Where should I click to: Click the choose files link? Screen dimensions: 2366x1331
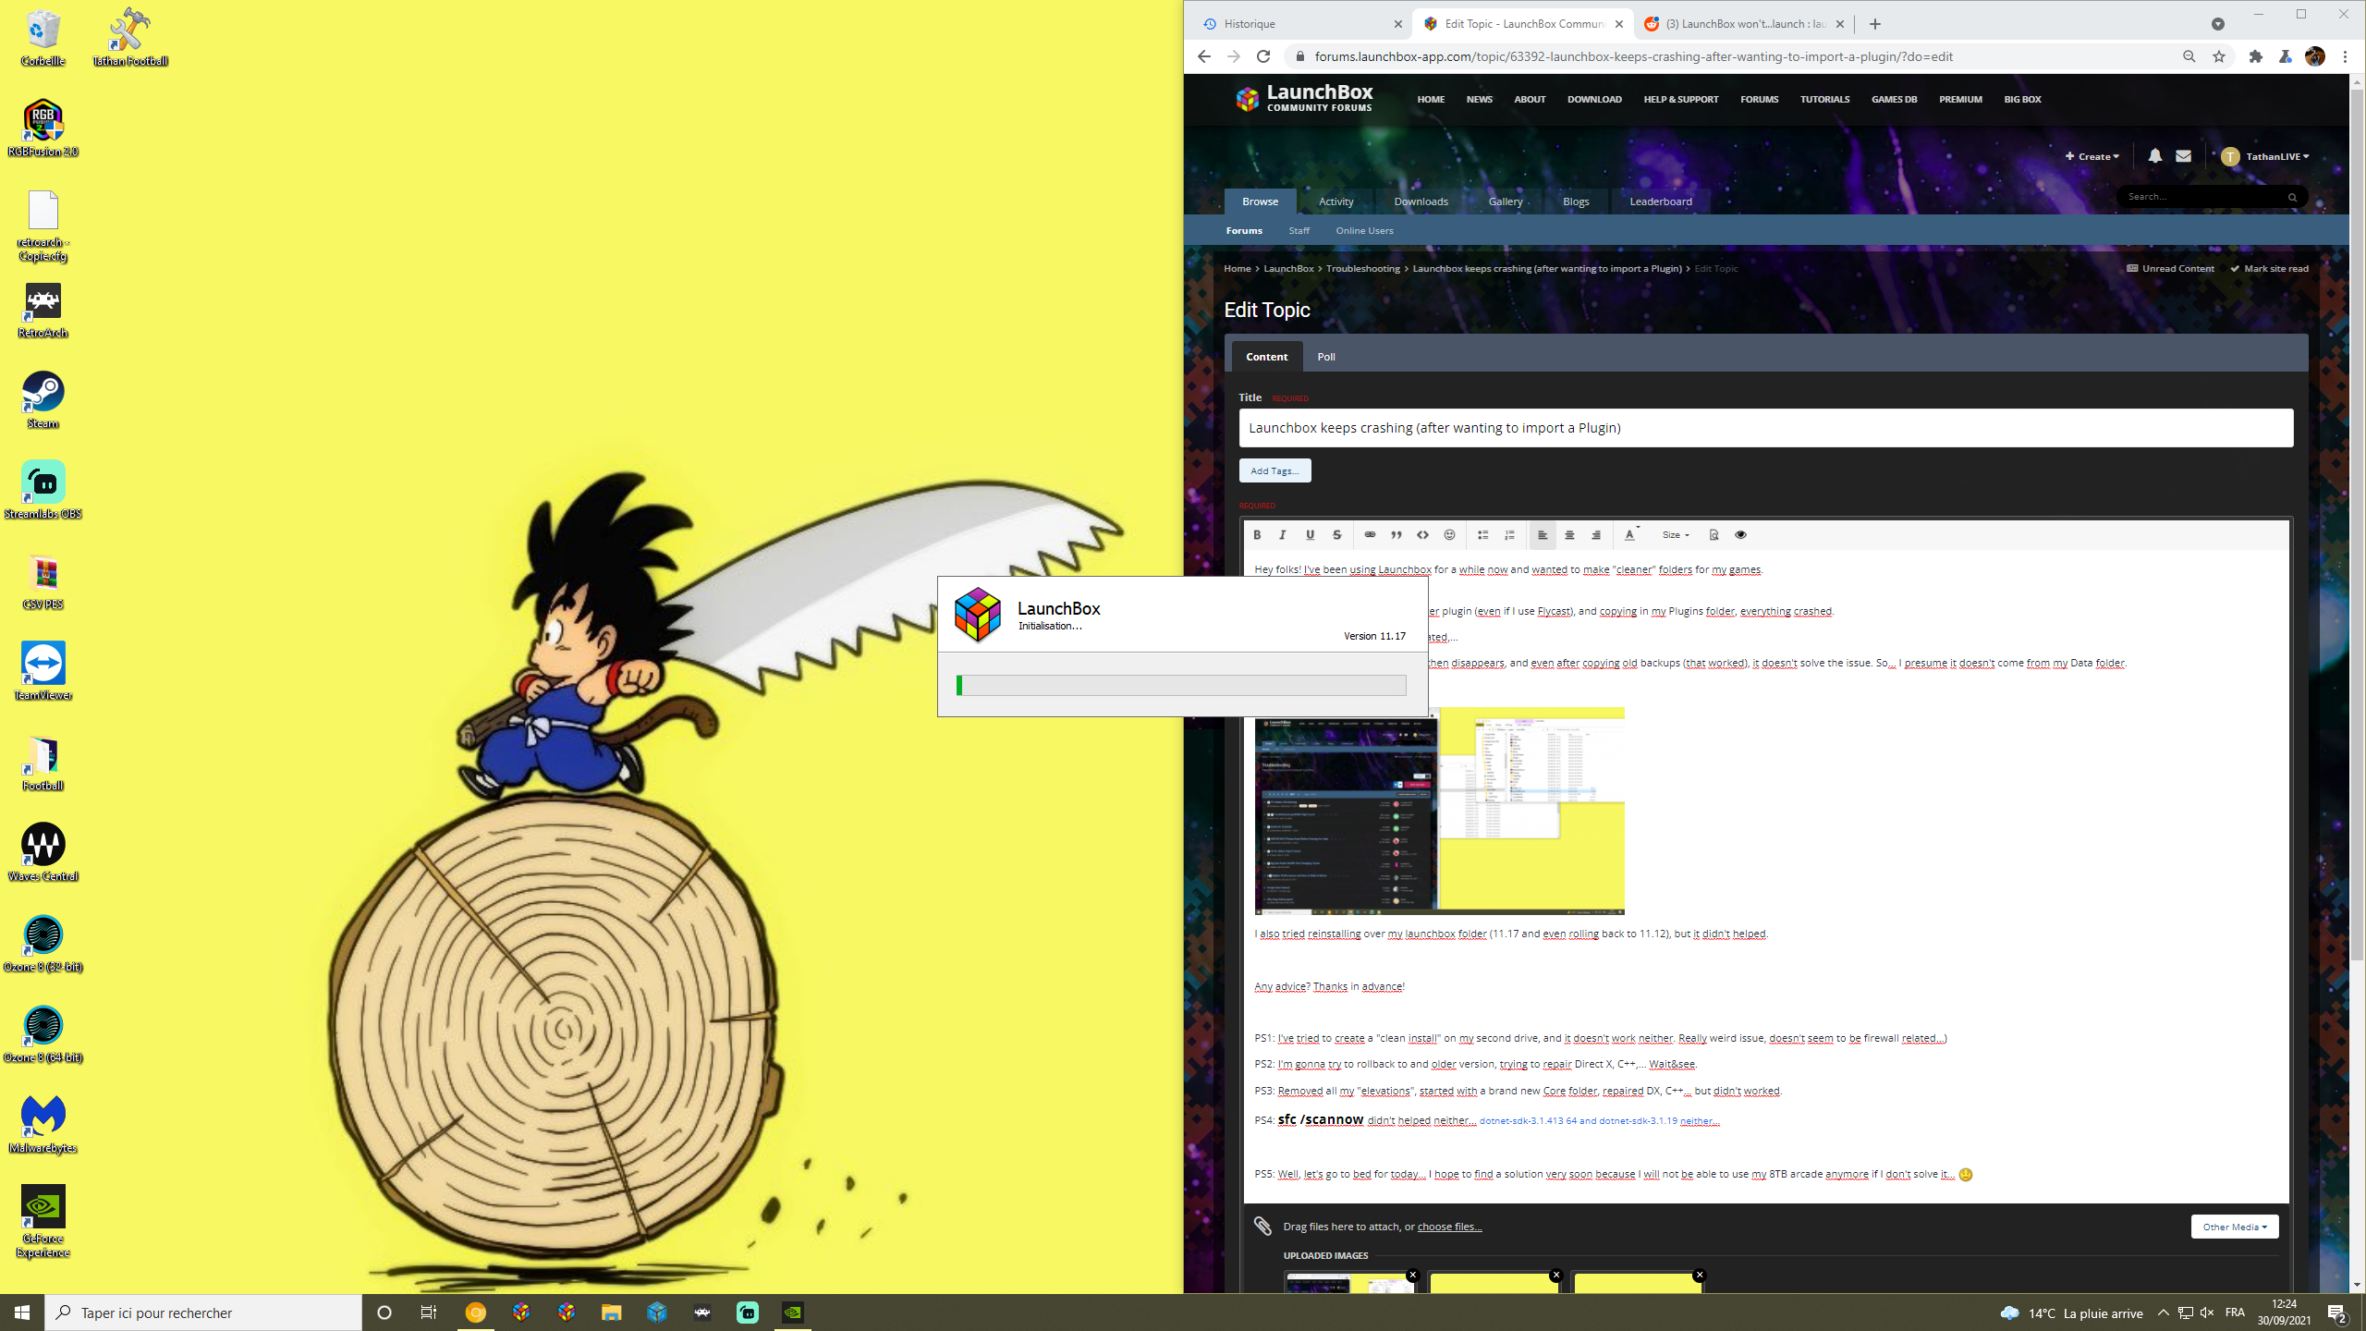click(1449, 1227)
